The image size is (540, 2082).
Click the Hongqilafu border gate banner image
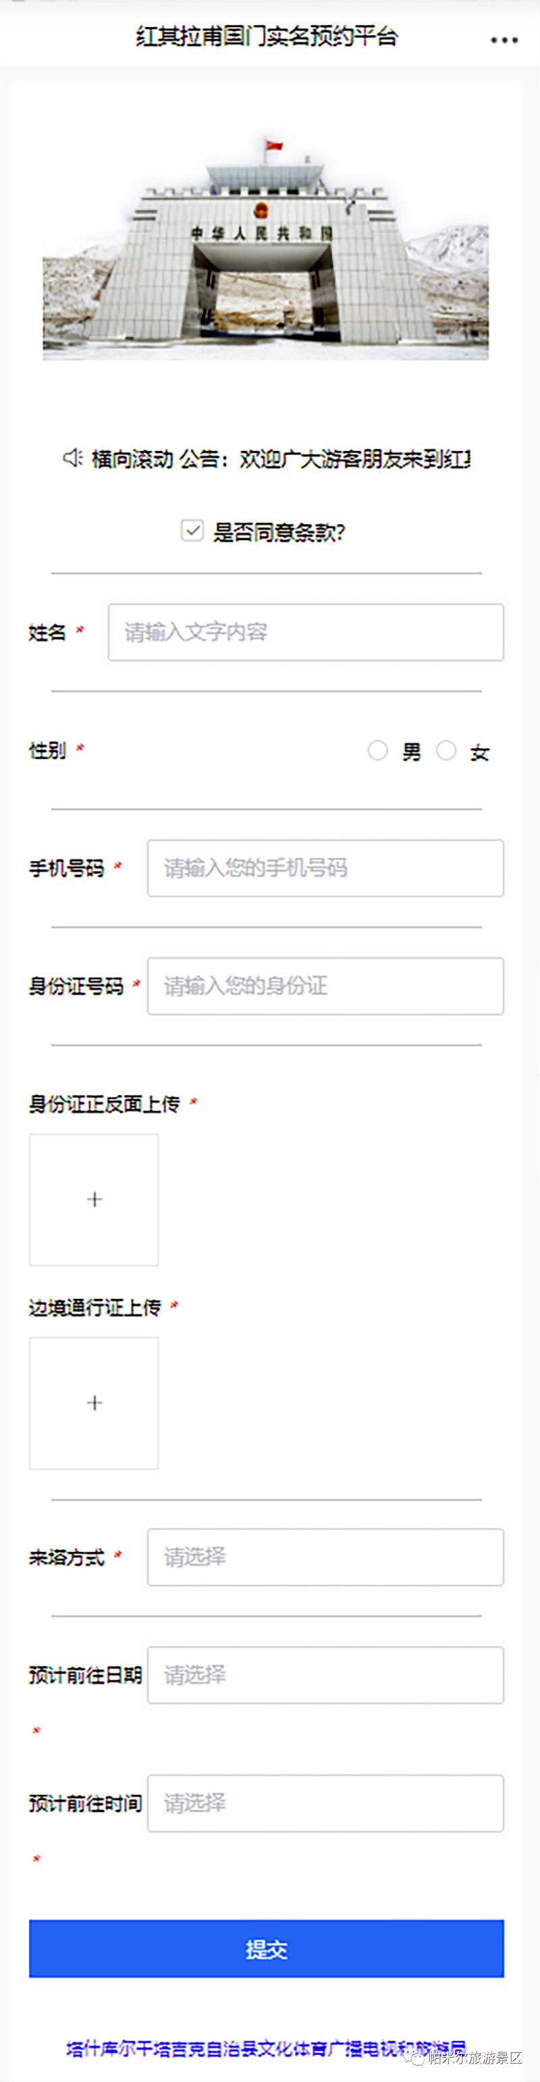pos(265,246)
